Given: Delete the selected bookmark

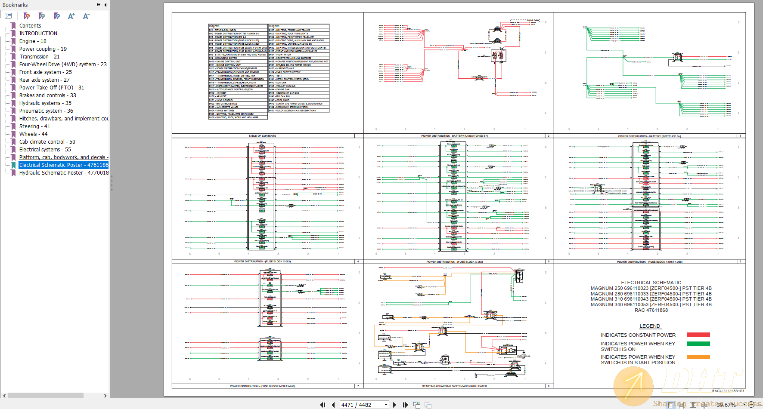Looking at the screenshot, I should 27,16.
